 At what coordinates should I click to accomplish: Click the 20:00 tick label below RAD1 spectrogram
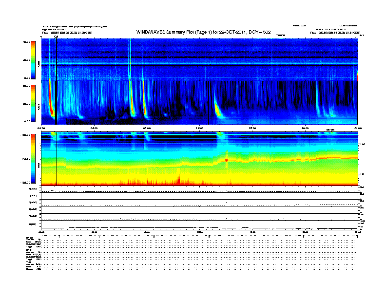coord(305,128)
